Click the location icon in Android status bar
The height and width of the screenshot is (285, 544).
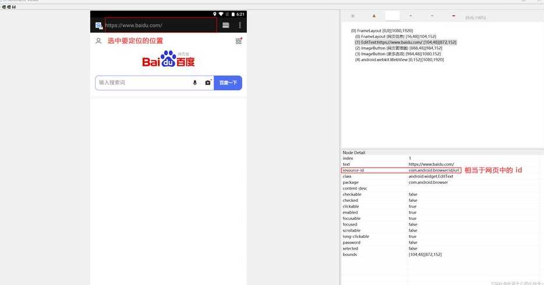pyautogui.click(x=215, y=14)
